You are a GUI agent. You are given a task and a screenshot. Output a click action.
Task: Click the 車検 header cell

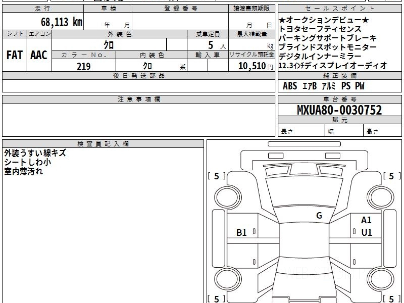108,9
